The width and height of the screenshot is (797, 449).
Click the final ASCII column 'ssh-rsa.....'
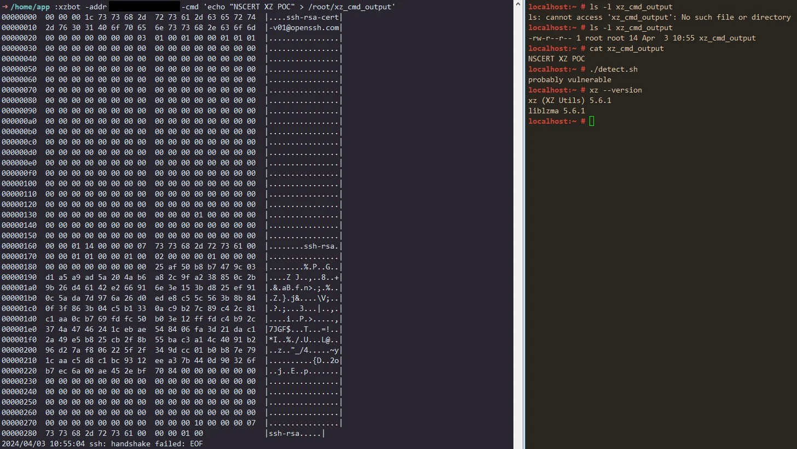(295, 433)
